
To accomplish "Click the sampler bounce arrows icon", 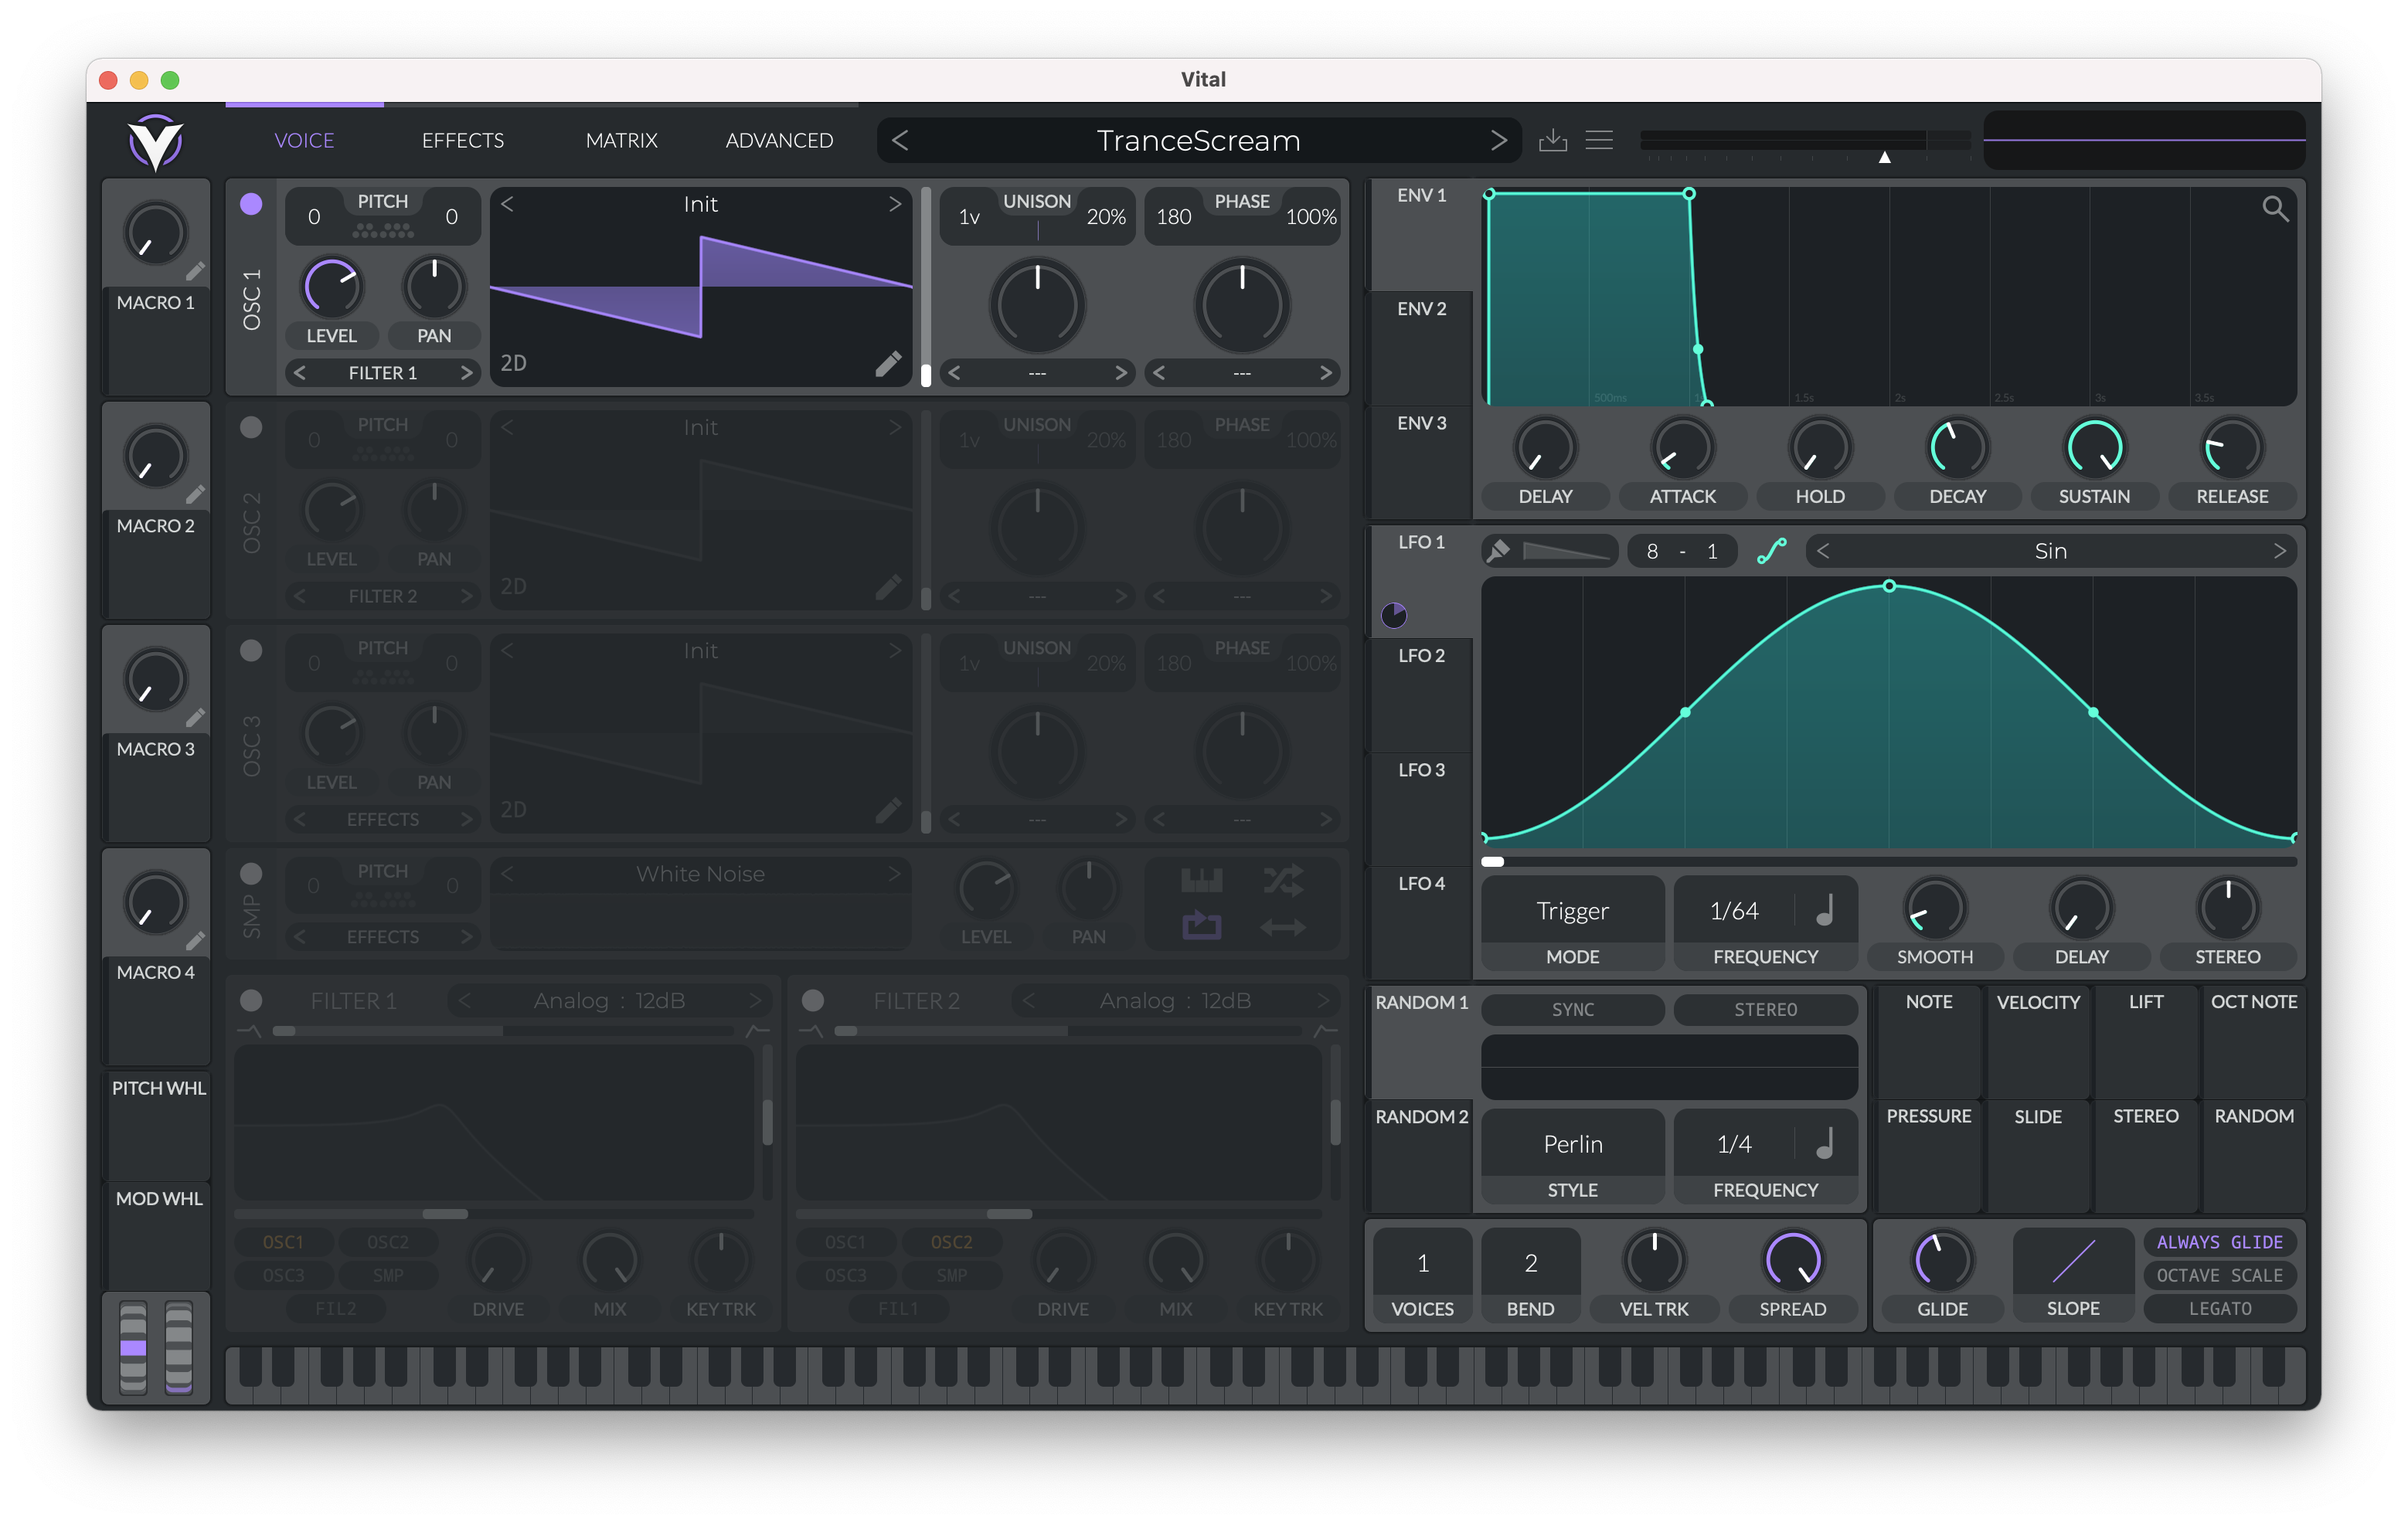I will (1283, 927).
